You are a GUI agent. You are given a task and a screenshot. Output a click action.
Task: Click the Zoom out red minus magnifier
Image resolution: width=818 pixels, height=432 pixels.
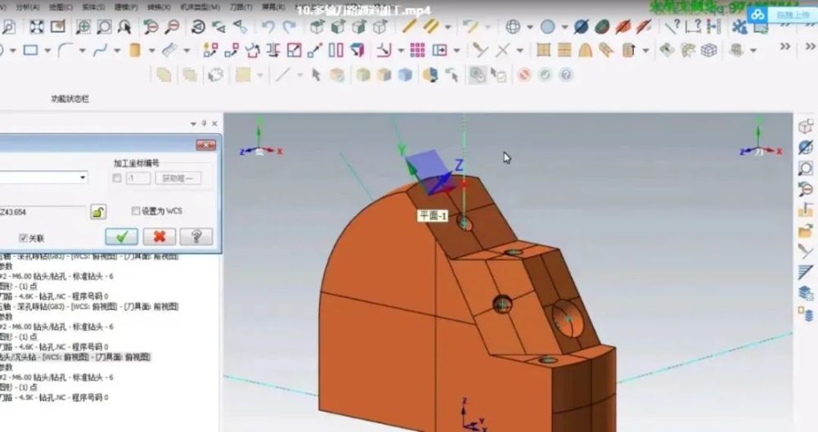(172, 27)
